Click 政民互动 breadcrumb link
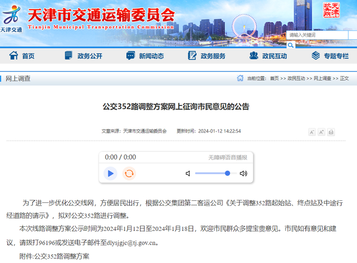 (x=296, y=78)
